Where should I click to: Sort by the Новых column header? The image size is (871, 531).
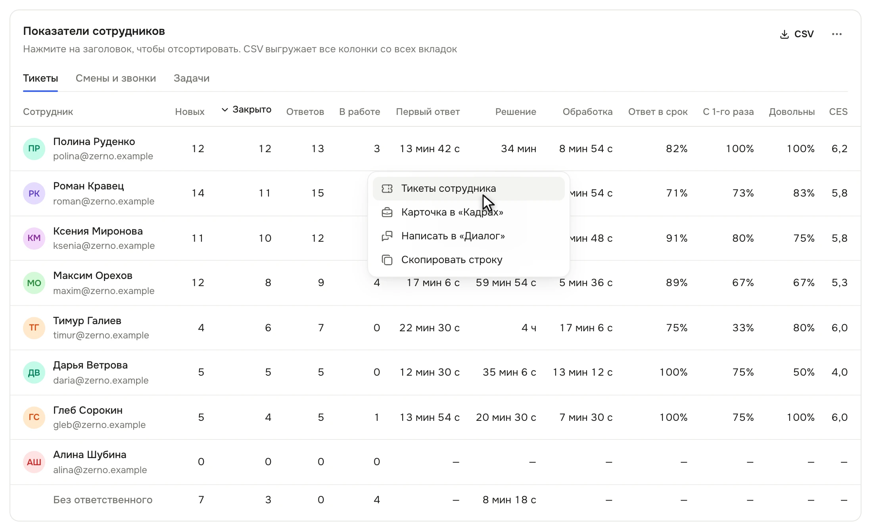tap(190, 112)
